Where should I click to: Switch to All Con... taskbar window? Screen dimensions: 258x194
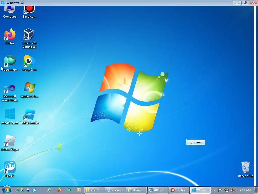click(158, 190)
